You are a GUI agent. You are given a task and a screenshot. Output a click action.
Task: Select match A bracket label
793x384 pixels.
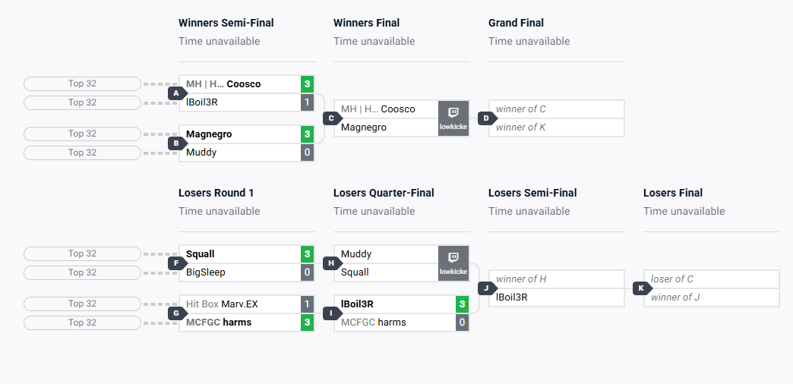177,93
